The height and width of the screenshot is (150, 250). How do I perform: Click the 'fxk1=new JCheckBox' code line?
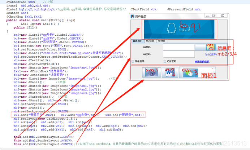(x=41, y=71)
